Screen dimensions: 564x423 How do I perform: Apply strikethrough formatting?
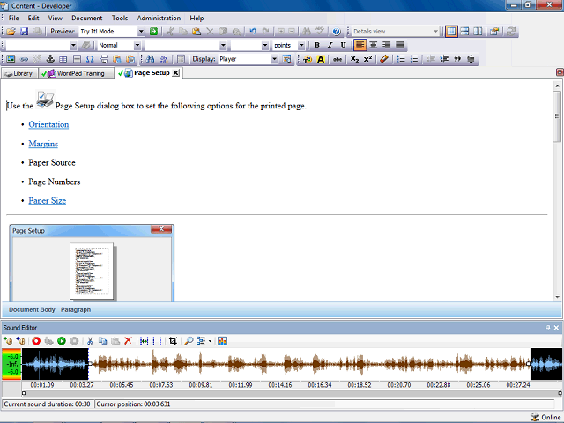pyautogui.click(x=337, y=59)
